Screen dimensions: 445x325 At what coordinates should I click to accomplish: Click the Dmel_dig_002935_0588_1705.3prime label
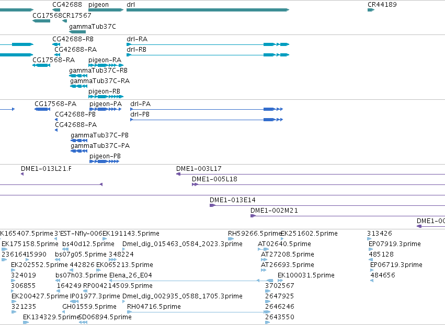[x=182, y=296]
